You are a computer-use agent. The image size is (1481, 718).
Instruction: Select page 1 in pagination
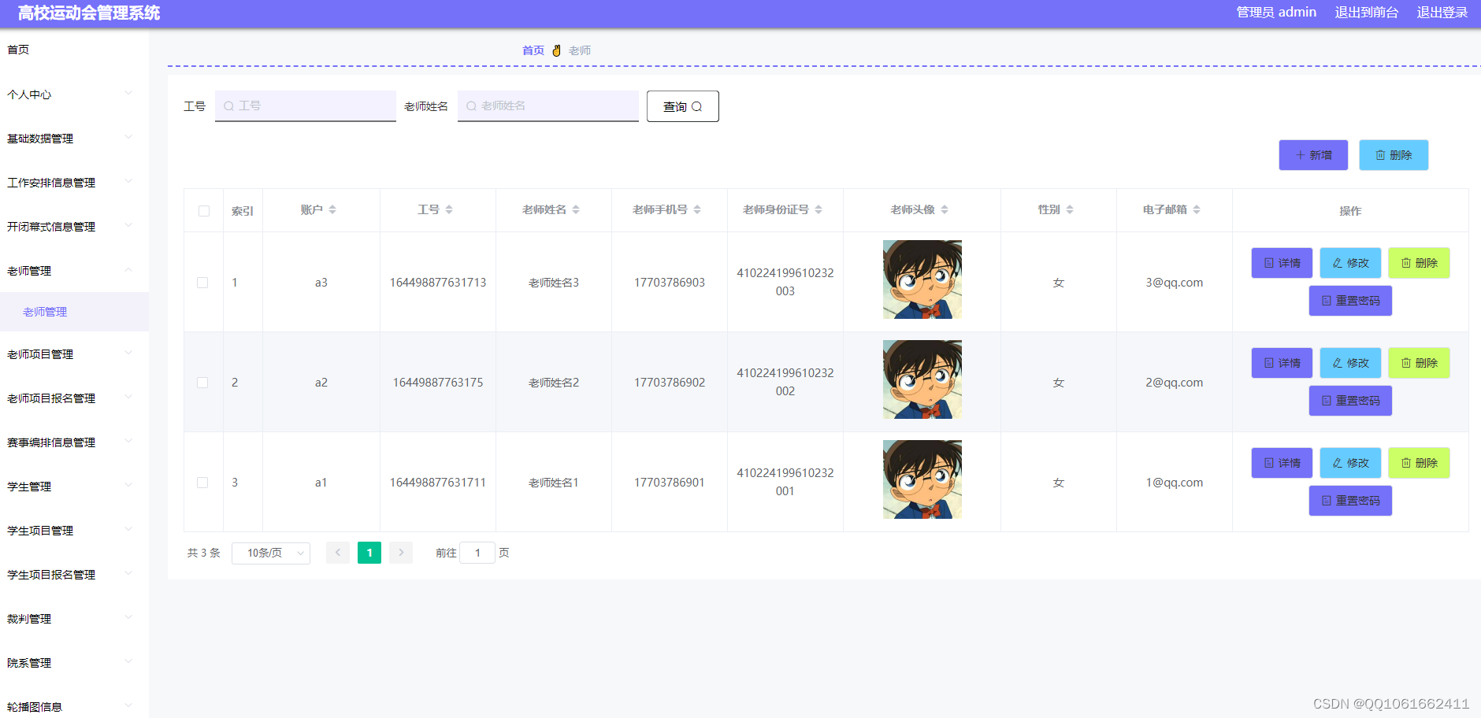(x=369, y=553)
